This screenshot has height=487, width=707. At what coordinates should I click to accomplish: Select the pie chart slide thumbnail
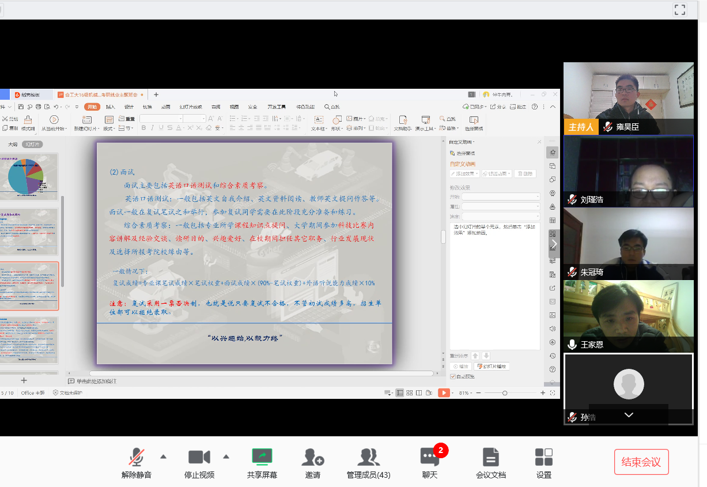click(x=29, y=177)
